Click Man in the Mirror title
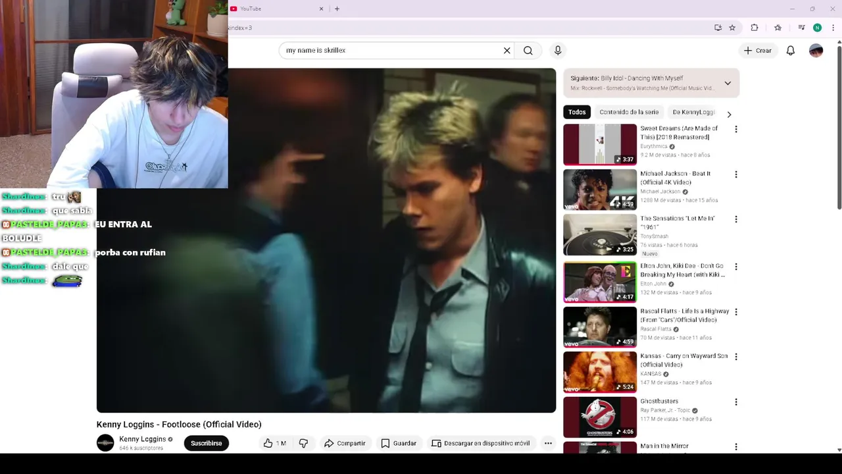Image resolution: width=842 pixels, height=474 pixels. 664,446
